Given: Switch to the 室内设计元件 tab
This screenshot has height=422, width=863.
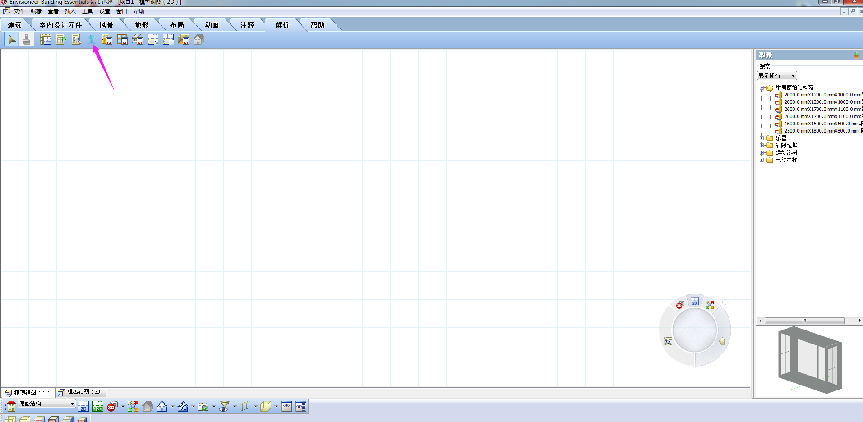Looking at the screenshot, I should (x=60, y=25).
